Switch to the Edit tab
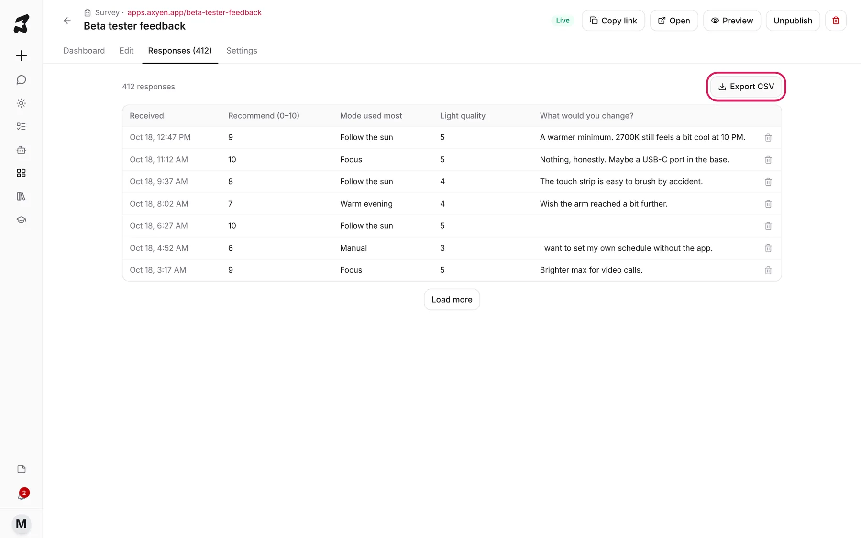The image size is (861, 538). tap(126, 51)
